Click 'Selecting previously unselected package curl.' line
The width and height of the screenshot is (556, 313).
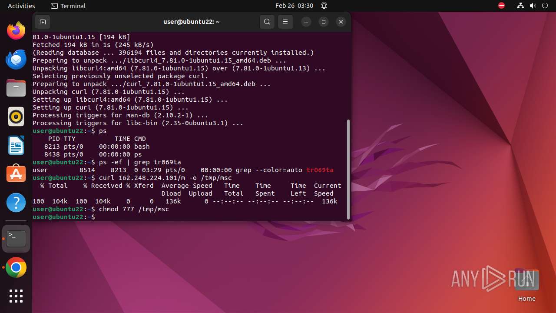120,76
